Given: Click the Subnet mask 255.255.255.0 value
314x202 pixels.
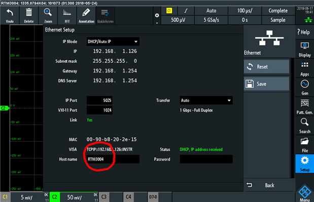Looking at the screenshot, I should coord(115,61).
